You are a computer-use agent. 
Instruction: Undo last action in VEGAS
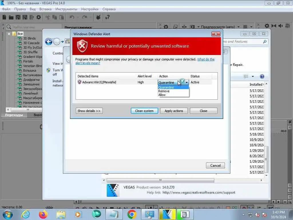(72, 17)
